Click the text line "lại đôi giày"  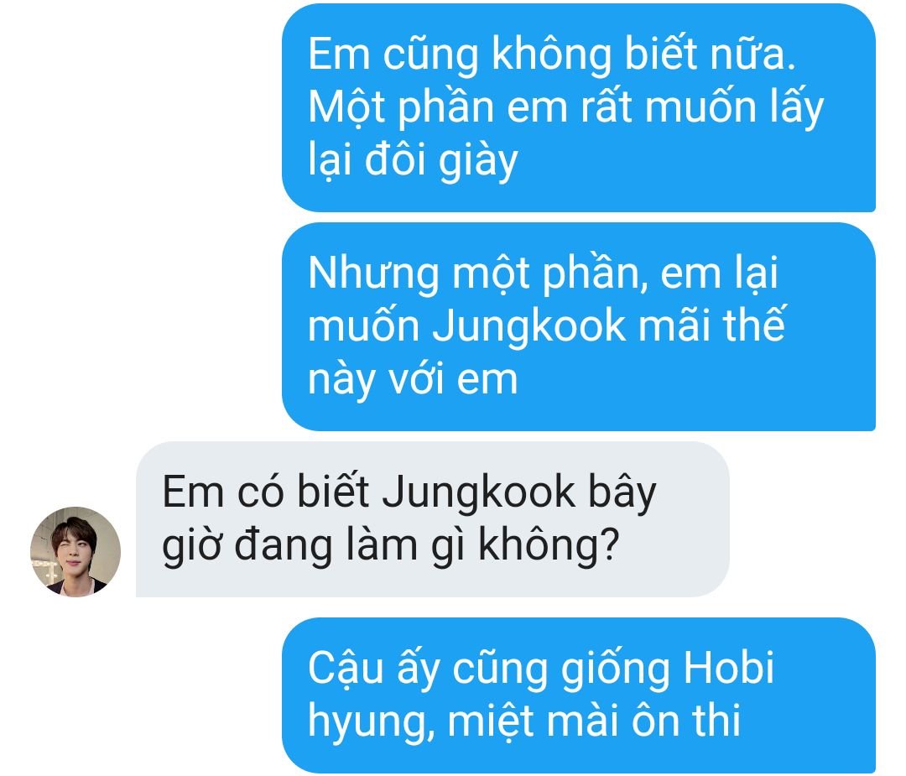click(413, 160)
